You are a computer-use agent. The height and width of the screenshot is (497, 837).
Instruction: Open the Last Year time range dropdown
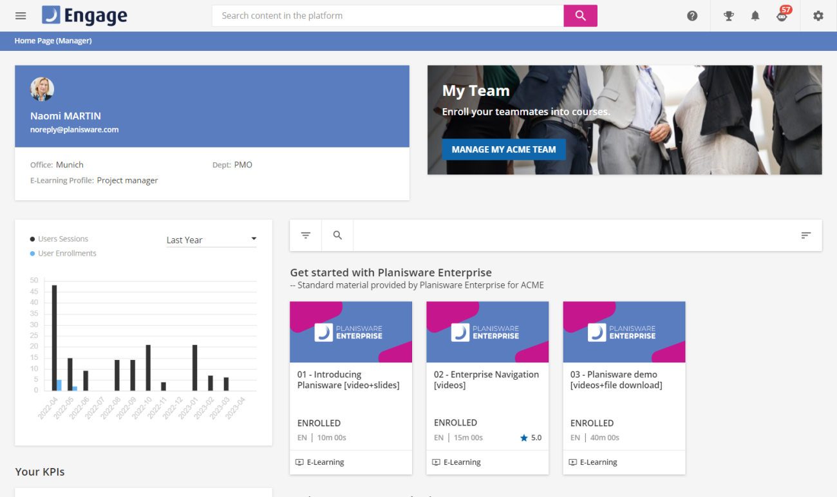211,239
